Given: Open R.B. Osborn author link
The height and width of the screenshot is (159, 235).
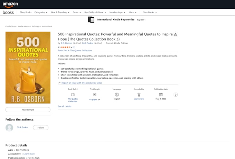Looking at the screenshot, I should 66,43.
